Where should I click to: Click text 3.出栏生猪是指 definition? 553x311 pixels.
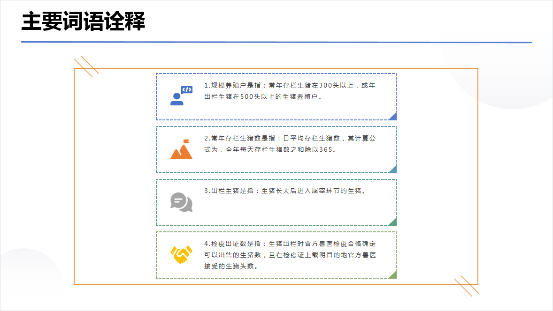click(x=285, y=191)
